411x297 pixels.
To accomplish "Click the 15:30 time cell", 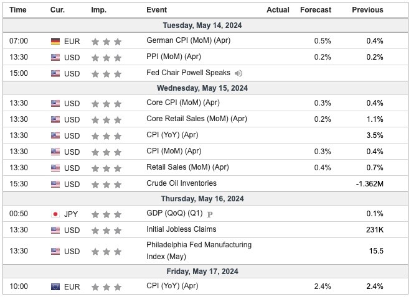I will pos(19,184).
